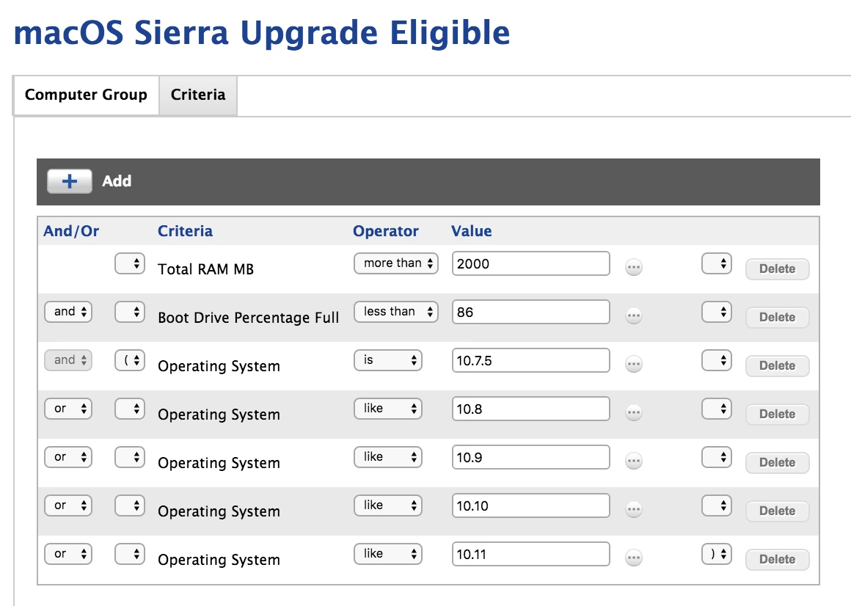Open the closing parenthesis dropdown on 10.11 row
The height and width of the screenshot is (606, 851).
click(x=717, y=554)
